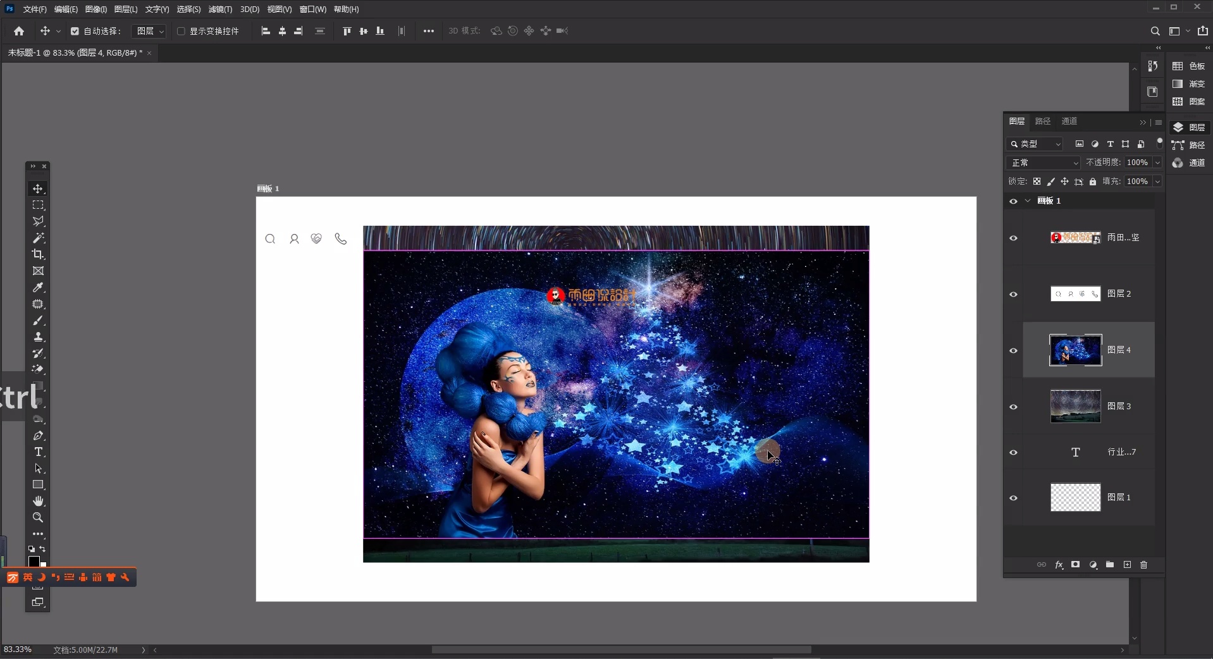Viewport: 1213px width, 659px height.
Task: Select the Eyedropper tool
Action: [38, 288]
